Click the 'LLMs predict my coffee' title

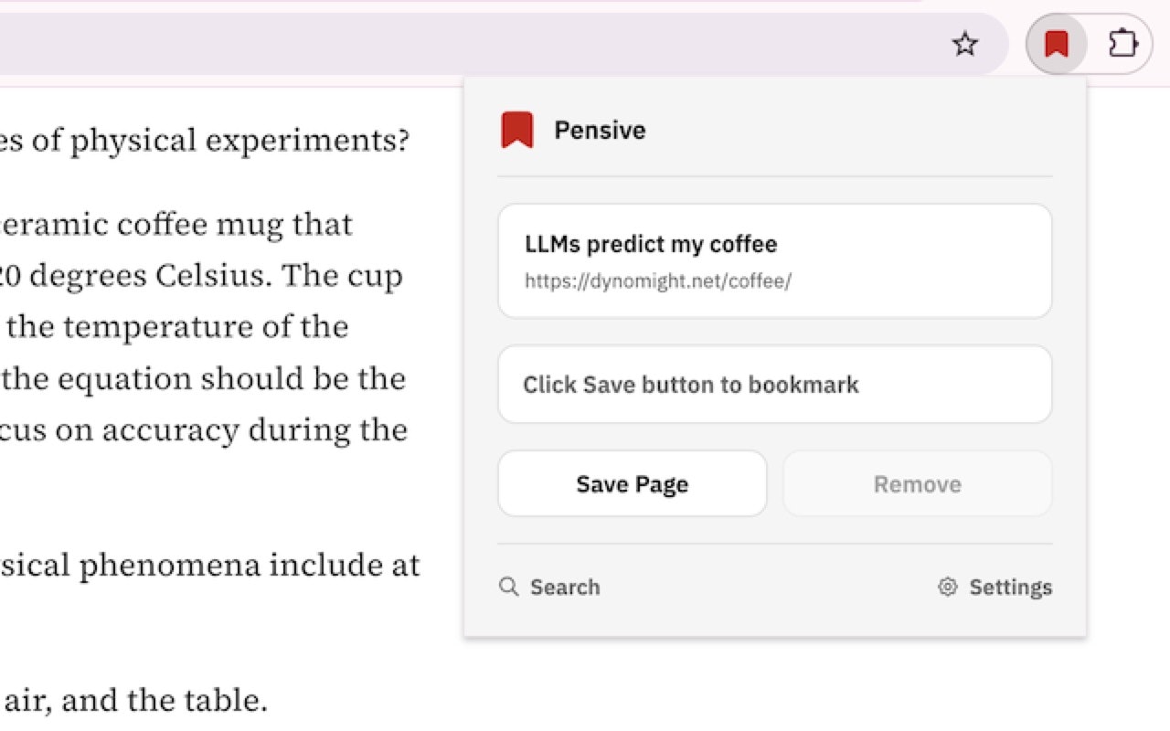tap(651, 244)
